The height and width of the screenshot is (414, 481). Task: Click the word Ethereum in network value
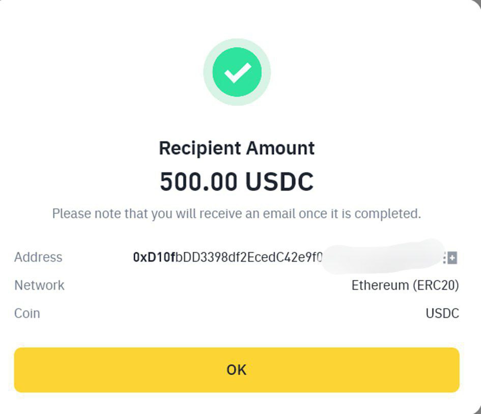coord(380,285)
